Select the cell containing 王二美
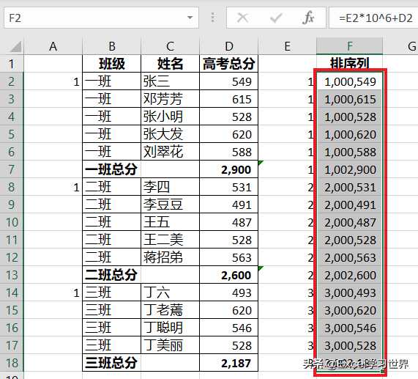Image resolution: width=418 pixels, height=379 pixels. [x=170, y=240]
